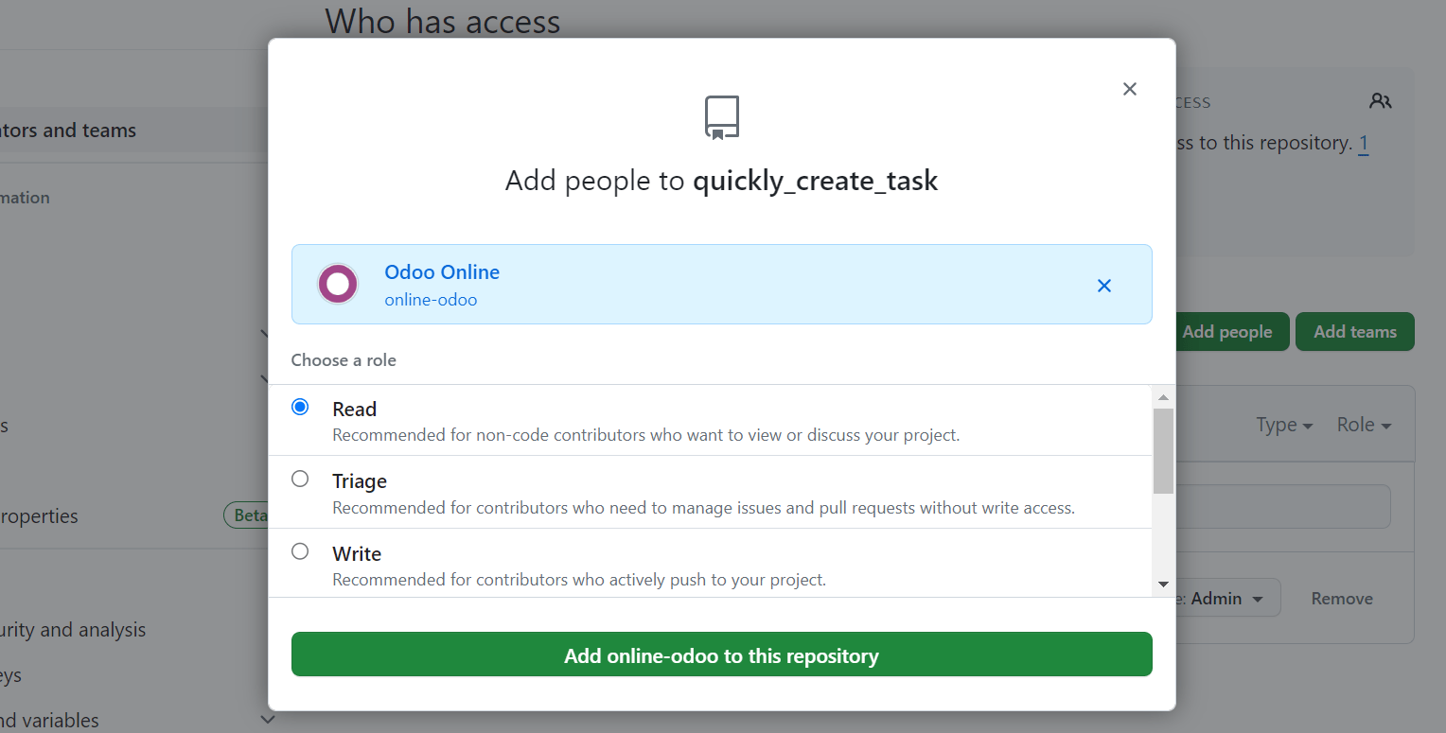1446x733 pixels.
Task: Open the Role filter dropdown
Action: click(x=1364, y=426)
